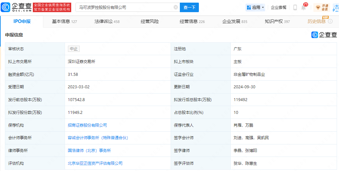The height and width of the screenshot is (171, 339).
Task: Select the 贺华，陈惠生 appraisers
Action: [x=245, y=163]
